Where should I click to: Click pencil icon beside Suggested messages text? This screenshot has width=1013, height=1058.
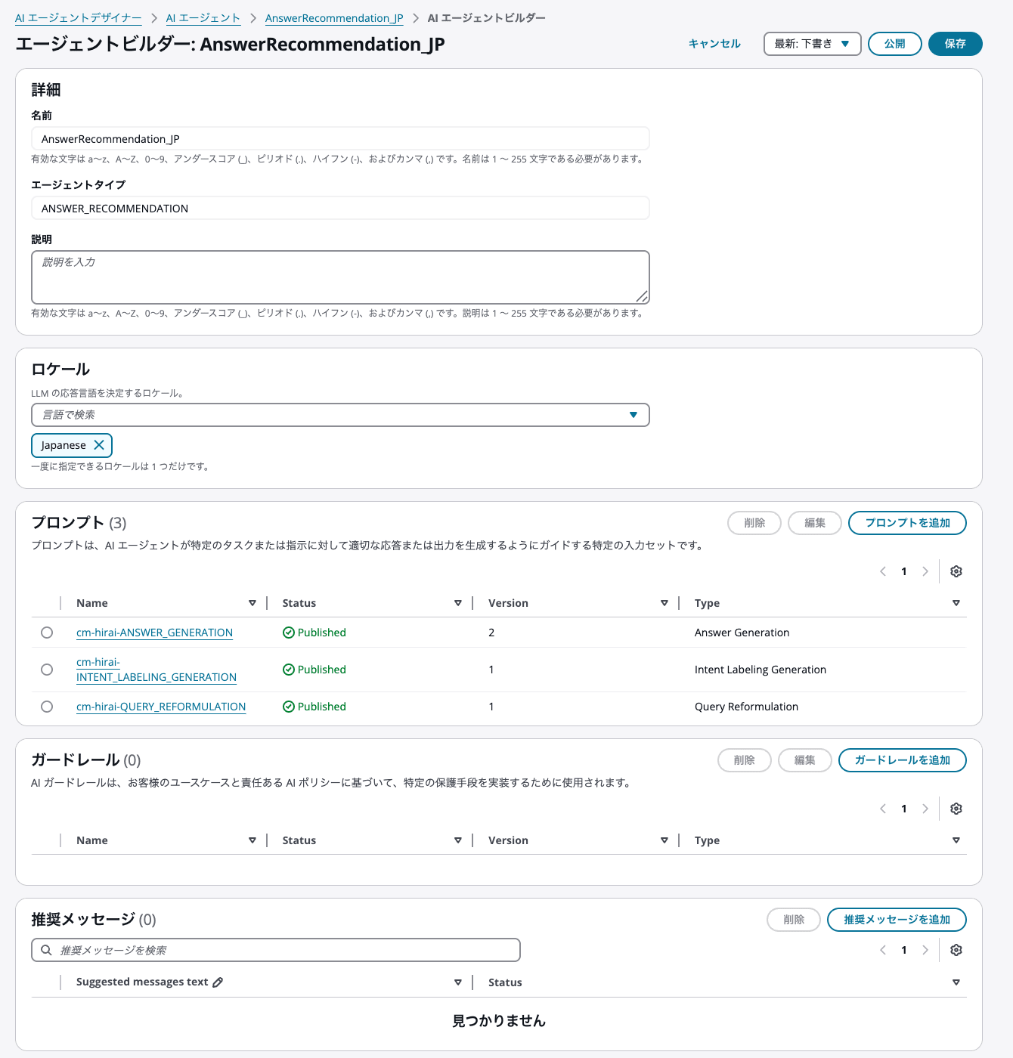pyautogui.click(x=218, y=982)
